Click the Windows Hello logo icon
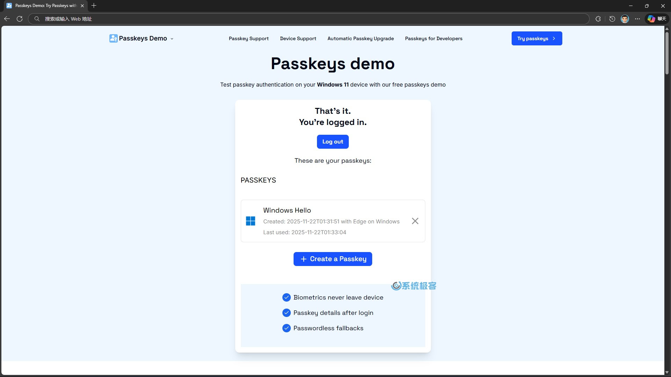The height and width of the screenshot is (377, 671). click(x=251, y=221)
